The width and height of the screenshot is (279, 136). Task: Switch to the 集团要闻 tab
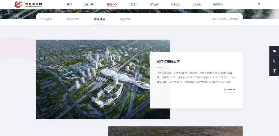point(47,19)
